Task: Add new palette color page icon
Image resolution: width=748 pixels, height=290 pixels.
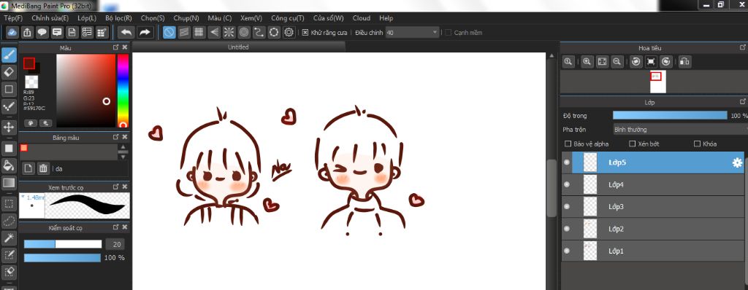Action: pos(28,168)
